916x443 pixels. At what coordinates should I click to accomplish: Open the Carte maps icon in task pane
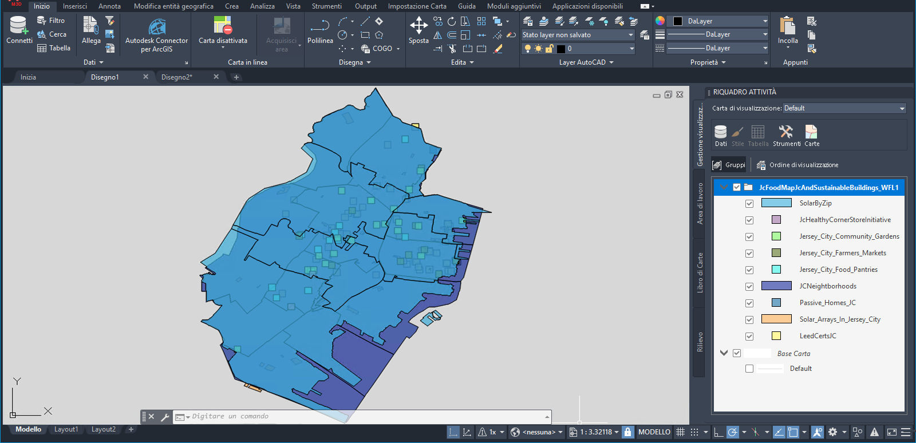(811, 132)
